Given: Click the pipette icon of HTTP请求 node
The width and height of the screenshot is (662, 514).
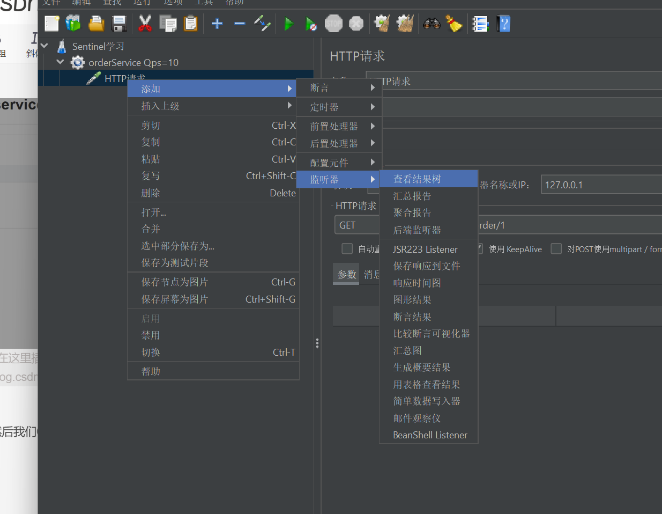Looking at the screenshot, I should (x=94, y=78).
